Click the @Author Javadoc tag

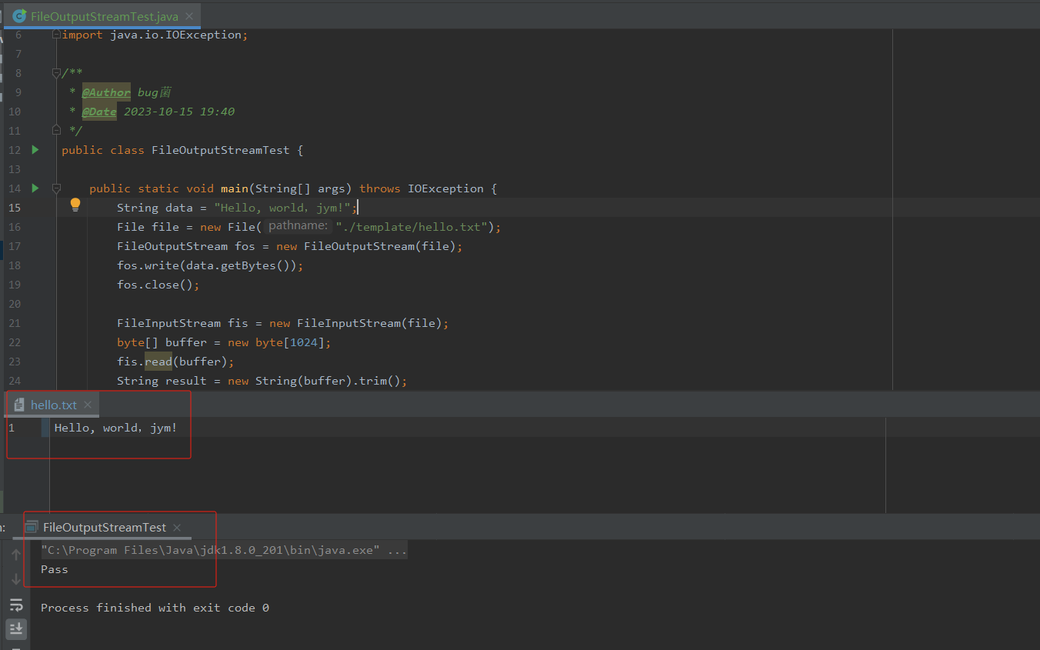[106, 92]
